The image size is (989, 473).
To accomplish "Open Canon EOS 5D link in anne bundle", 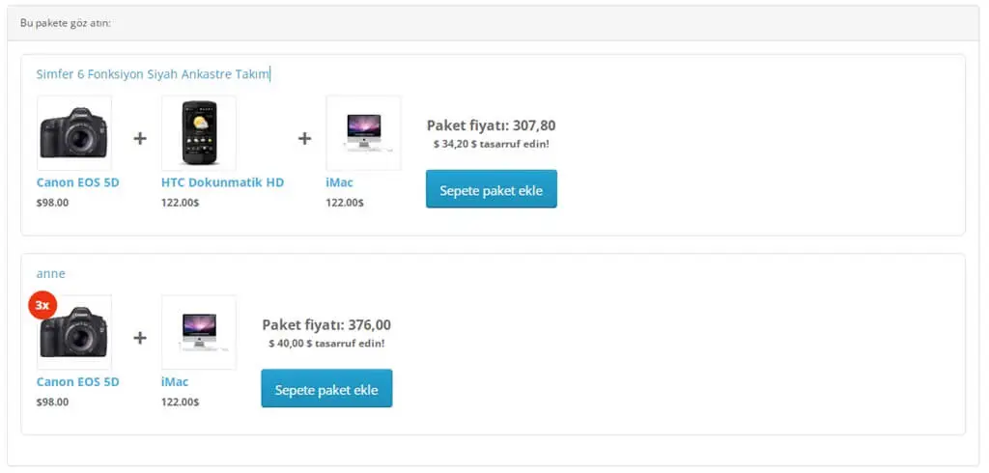I will pyautogui.click(x=77, y=382).
